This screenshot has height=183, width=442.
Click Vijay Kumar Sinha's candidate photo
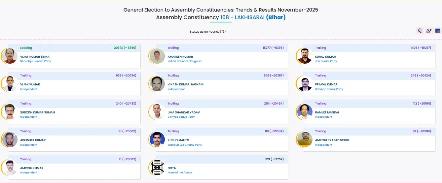click(x=10, y=56)
